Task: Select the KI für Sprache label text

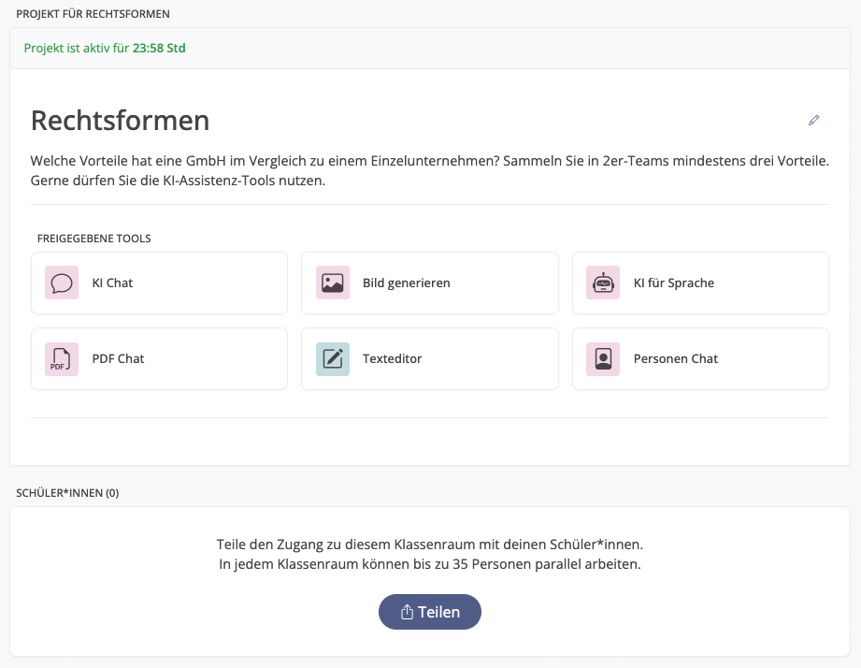Action: (673, 283)
